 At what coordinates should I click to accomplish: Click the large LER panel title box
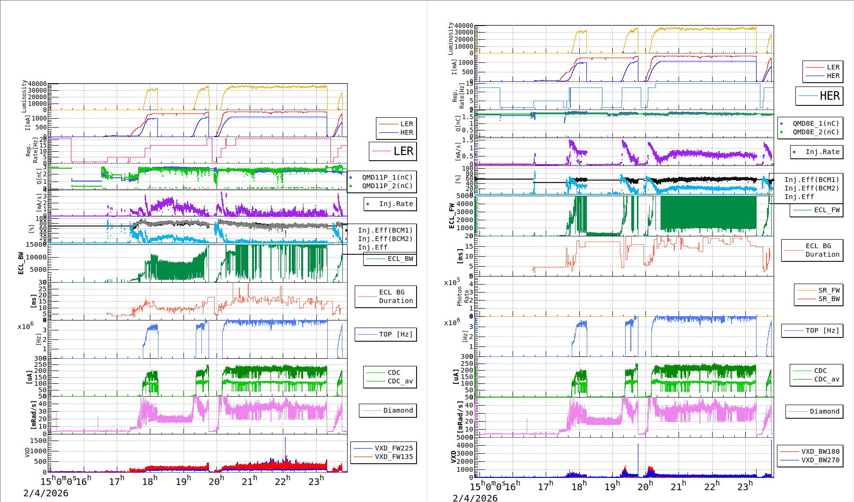click(393, 151)
